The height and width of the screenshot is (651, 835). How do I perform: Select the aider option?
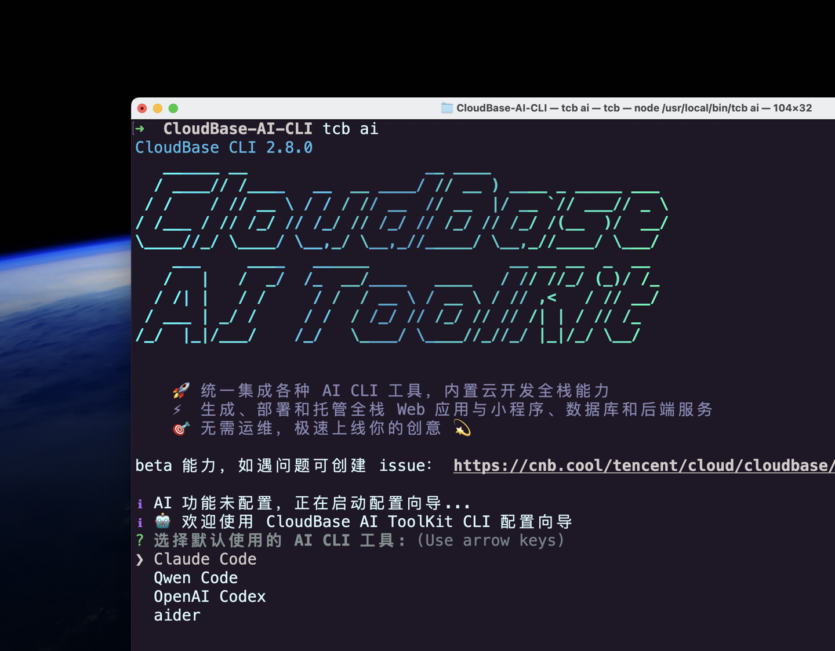[176, 615]
